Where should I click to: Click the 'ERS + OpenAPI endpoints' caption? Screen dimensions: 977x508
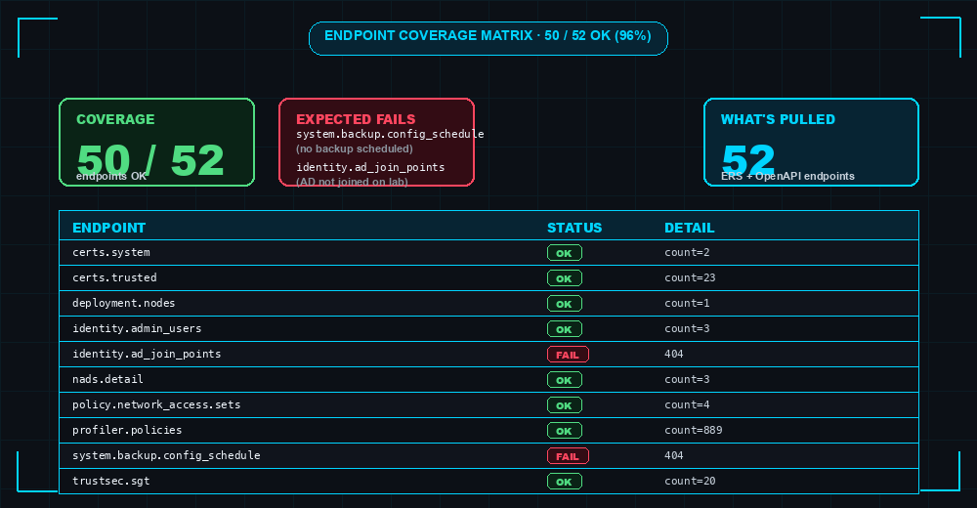tap(787, 177)
